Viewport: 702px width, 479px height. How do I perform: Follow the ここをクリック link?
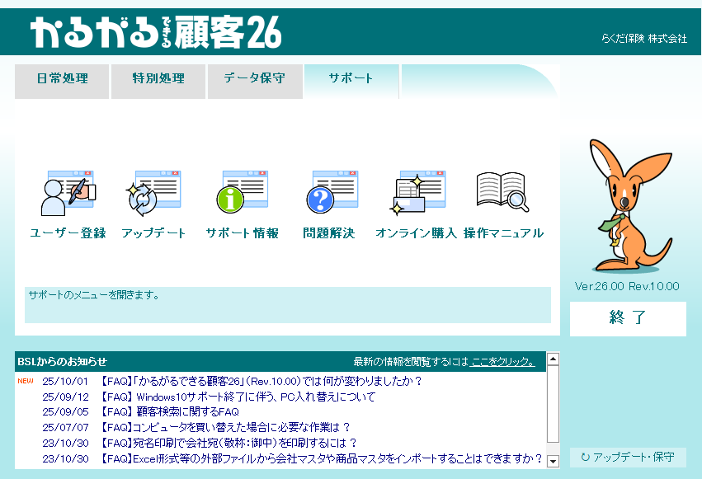[502, 361]
